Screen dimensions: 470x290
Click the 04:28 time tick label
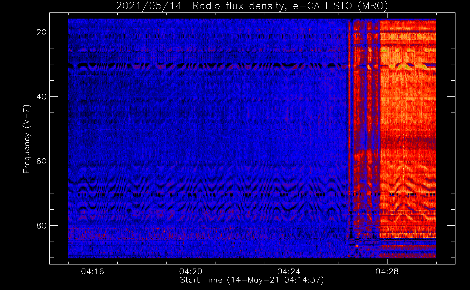click(387, 272)
